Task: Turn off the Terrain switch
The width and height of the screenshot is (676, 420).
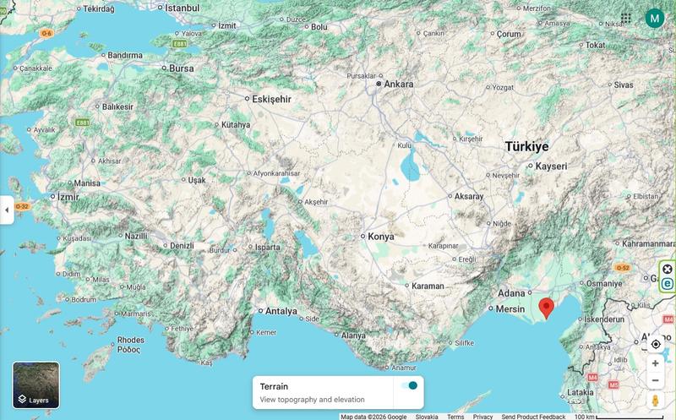Action: pos(409,385)
